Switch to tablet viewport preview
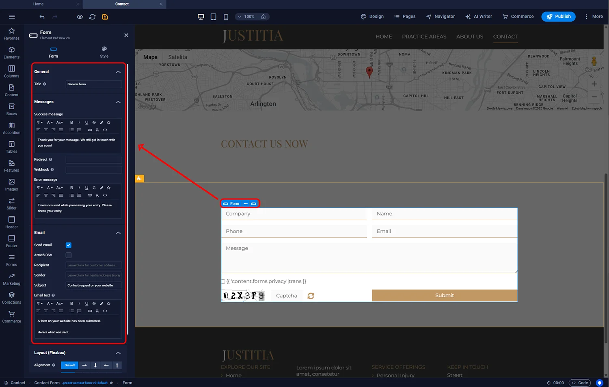 213,17
